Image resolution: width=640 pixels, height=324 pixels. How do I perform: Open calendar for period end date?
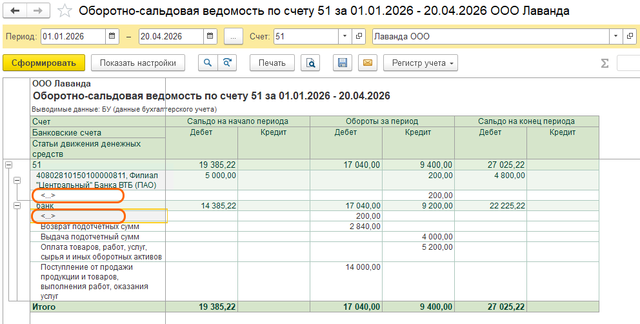(211, 37)
